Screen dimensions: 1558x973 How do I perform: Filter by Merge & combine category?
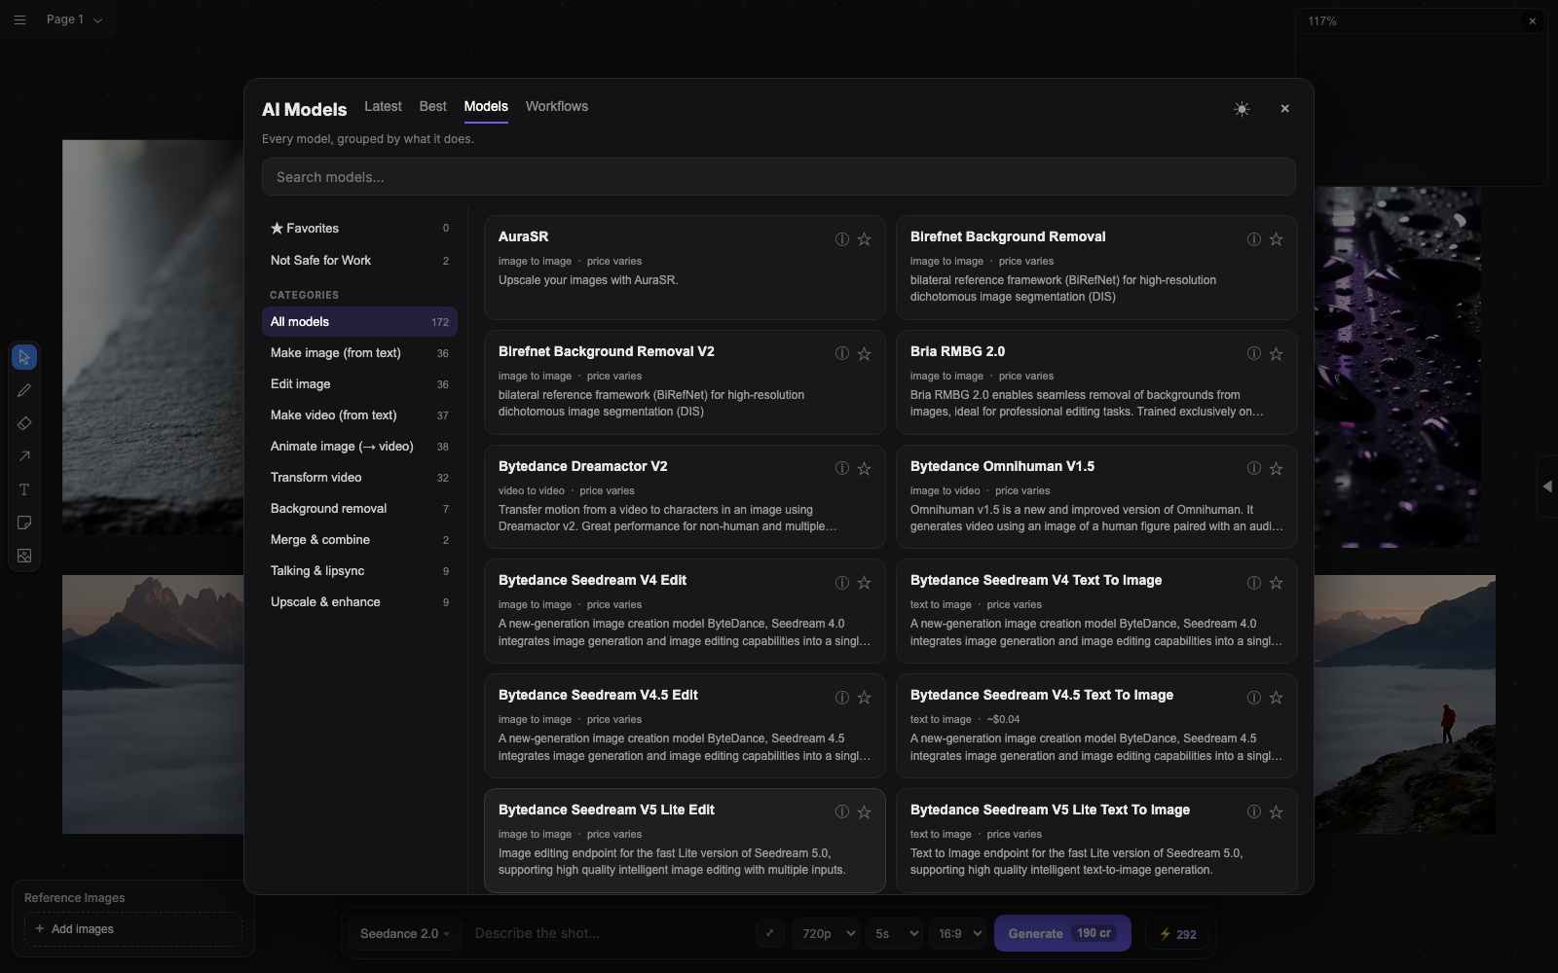click(x=359, y=540)
